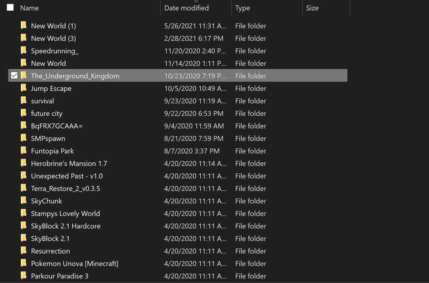The image size is (429, 283).
Task: Select the Funtopia Park folder name
Action: point(52,151)
